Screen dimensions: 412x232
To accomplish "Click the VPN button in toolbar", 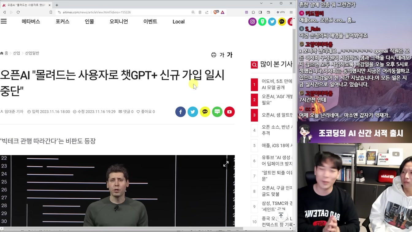I will click(x=281, y=12).
